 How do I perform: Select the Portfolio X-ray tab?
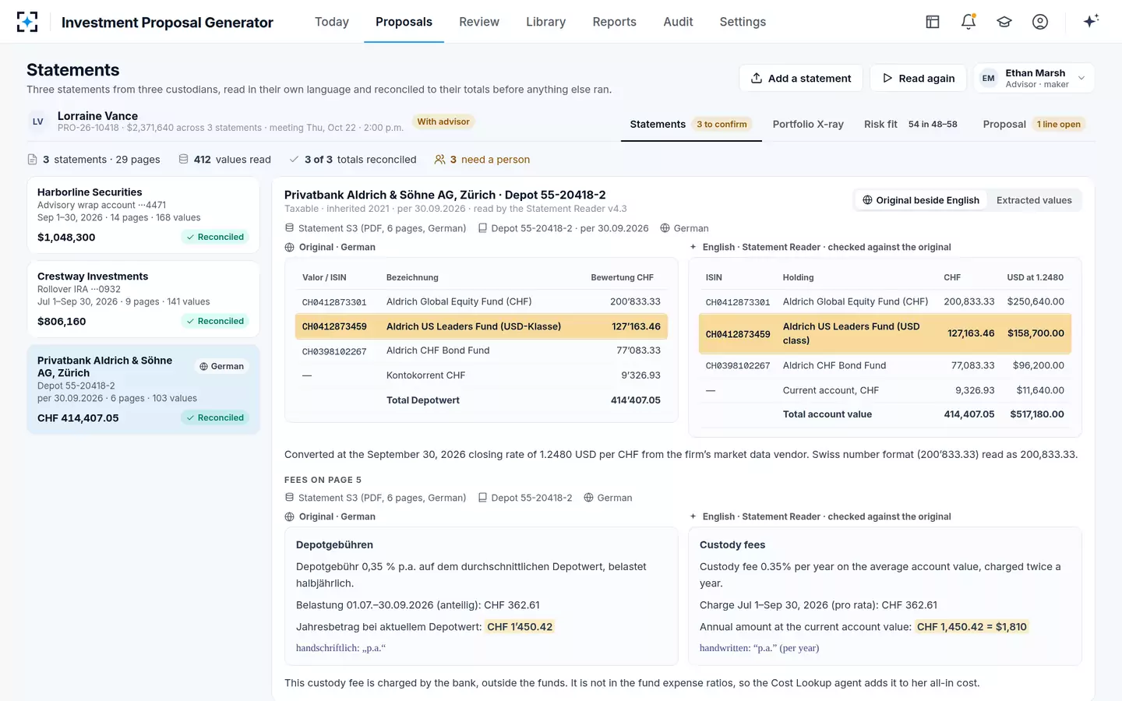(808, 124)
